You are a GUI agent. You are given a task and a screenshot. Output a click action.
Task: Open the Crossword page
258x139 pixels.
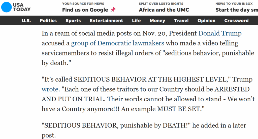pyautogui.click(x=236, y=21)
